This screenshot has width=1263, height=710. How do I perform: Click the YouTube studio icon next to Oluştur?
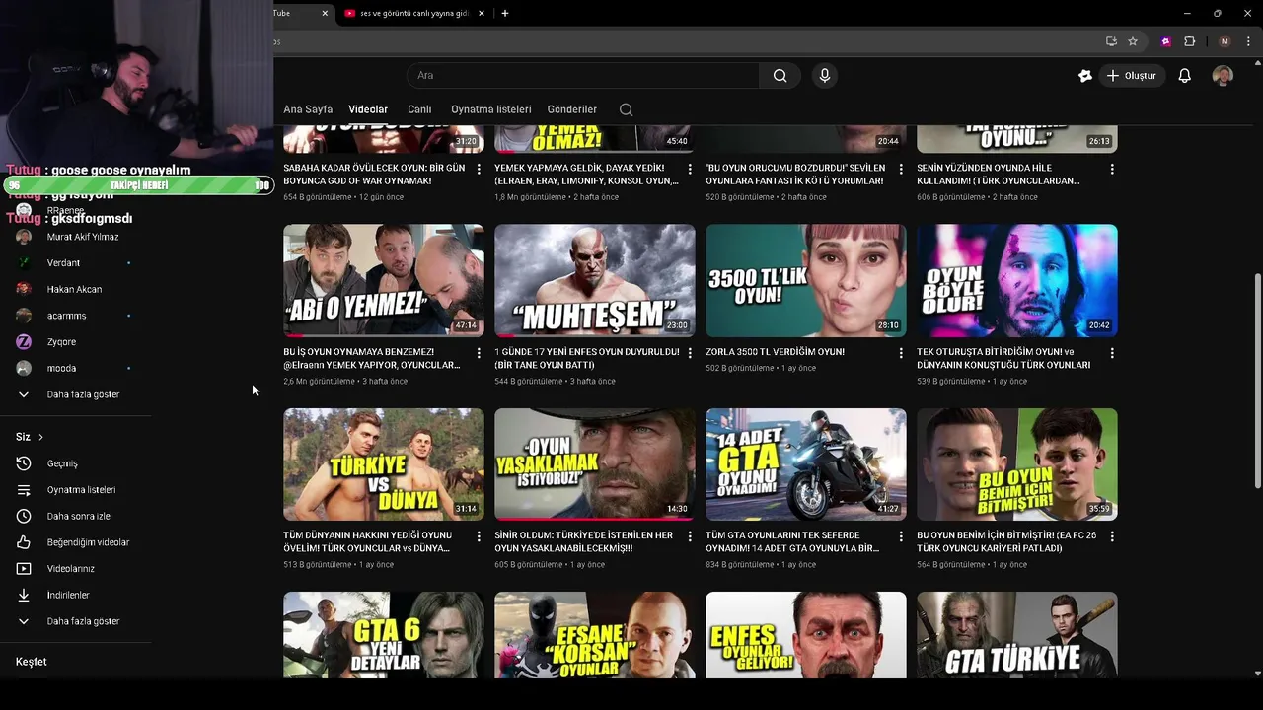click(x=1085, y=76)
